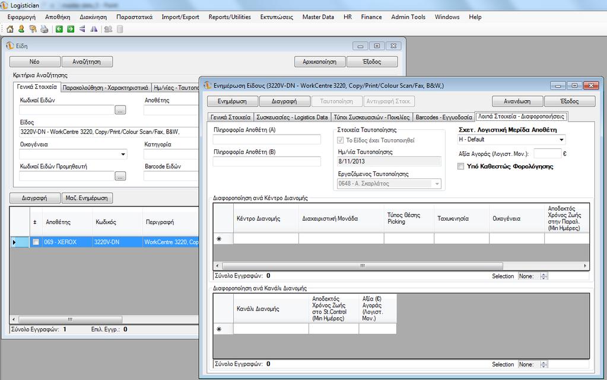Switch to the Συσκευασίες - Logistics Data tab

pos(293,117)
